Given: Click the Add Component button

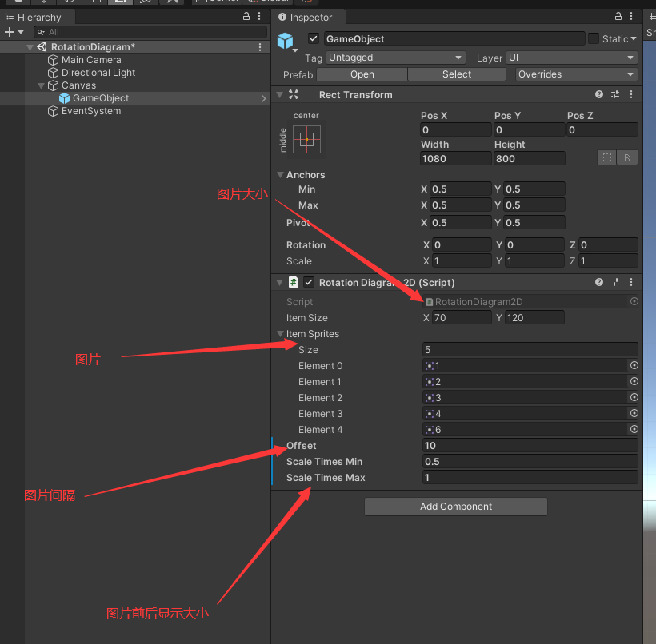Looking at the screenshot, I should tap(455, 506).
